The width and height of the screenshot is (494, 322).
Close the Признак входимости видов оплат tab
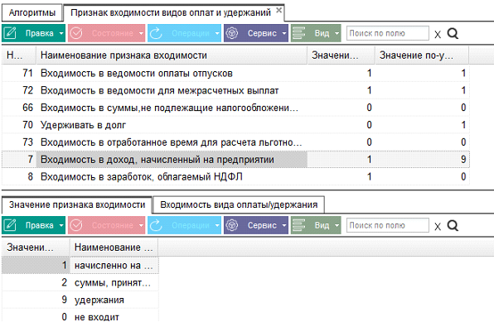click(x=278, y=10)
